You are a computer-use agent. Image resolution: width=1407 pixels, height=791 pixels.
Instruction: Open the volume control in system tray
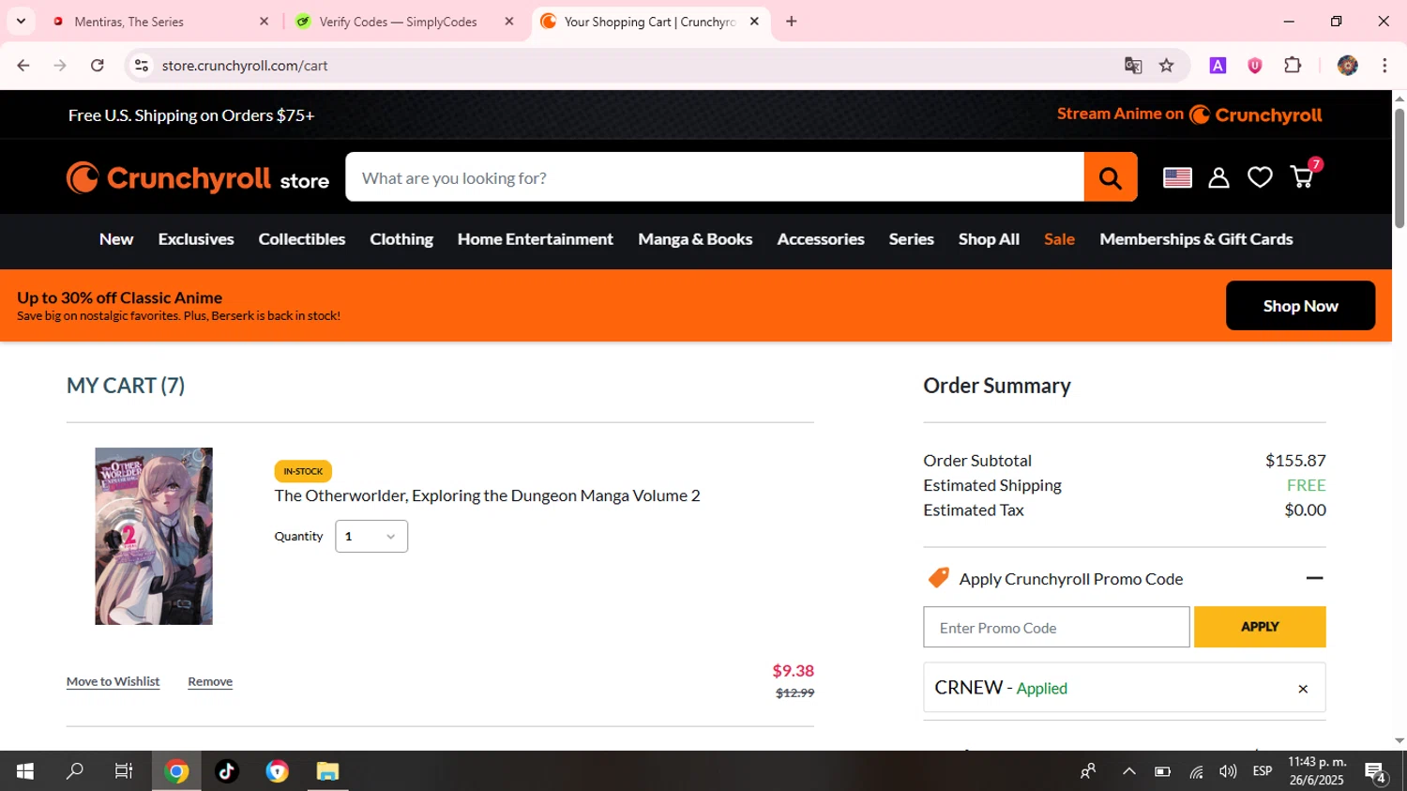[1228, 771]
